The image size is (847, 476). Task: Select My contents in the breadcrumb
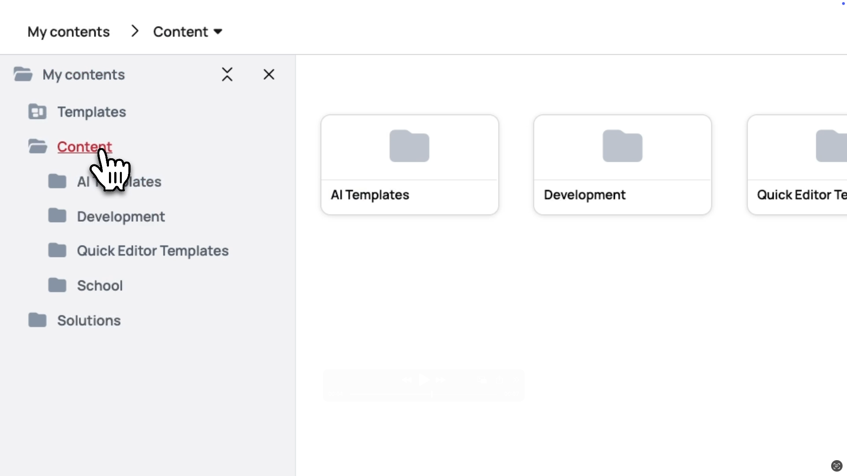tap(68, 31)
